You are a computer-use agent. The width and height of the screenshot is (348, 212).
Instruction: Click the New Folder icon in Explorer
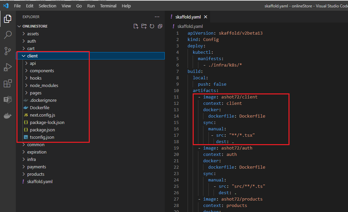tap(144, 26)
